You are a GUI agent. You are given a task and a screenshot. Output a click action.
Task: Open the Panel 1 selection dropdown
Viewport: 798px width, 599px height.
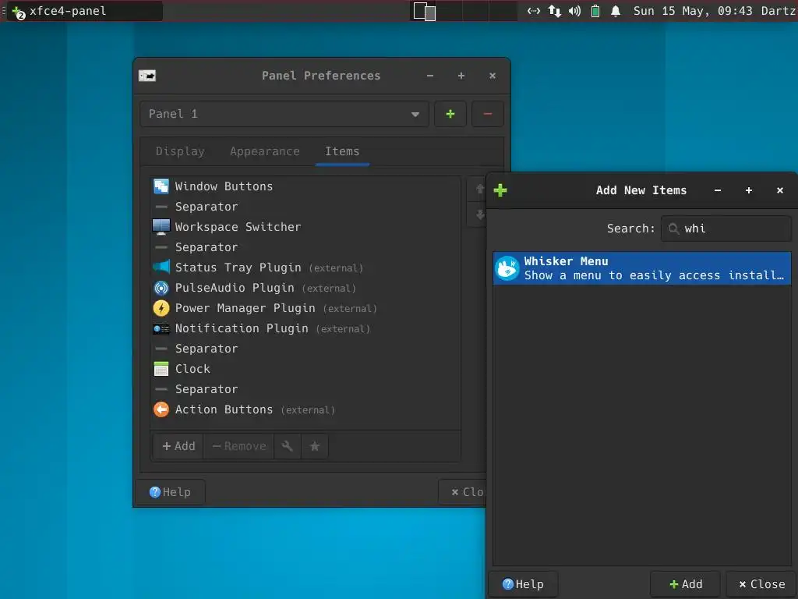tap(284, 114)
